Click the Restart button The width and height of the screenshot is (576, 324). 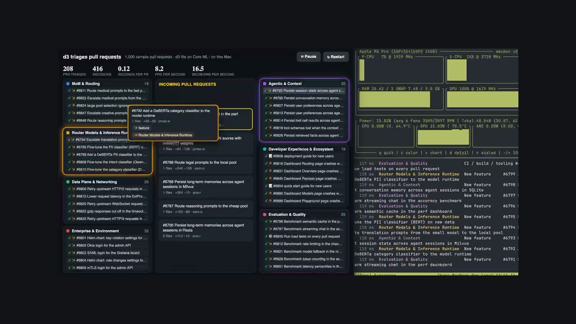pos(336,57)
